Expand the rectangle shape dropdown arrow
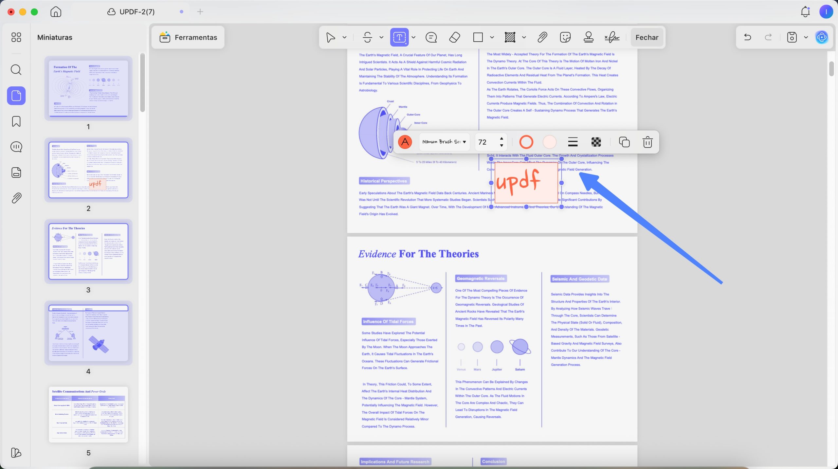 coord(492,37)
